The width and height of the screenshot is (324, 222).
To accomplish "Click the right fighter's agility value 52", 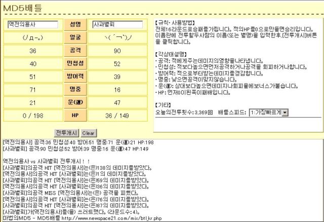I will (117, 64).
